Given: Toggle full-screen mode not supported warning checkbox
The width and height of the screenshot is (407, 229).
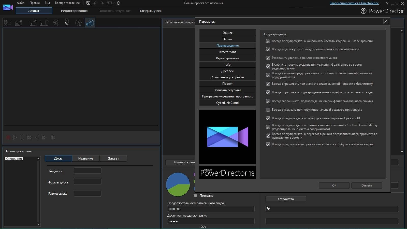Looking at the screenshot, I should tap(268, 75).
